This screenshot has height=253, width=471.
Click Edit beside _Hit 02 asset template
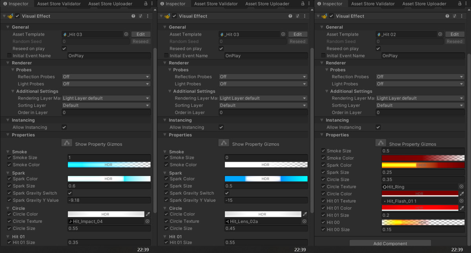[455, 34]
